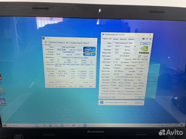This screenshot has width=186, height=139.
Task: Toggle the DirectML checkbox
Action: point(137,92)
